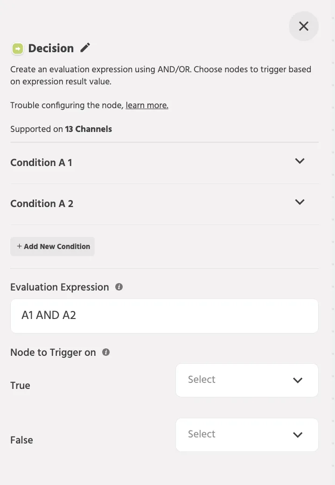Open the False node Select dropdown

[x=247, y=435]
